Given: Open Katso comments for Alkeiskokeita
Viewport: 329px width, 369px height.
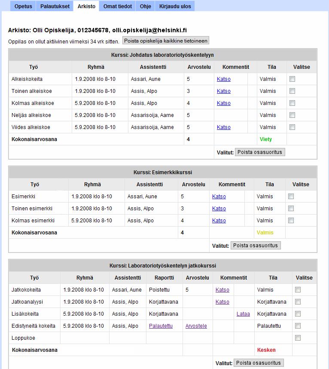Looking at the screenshot, I should pos(223,79).
